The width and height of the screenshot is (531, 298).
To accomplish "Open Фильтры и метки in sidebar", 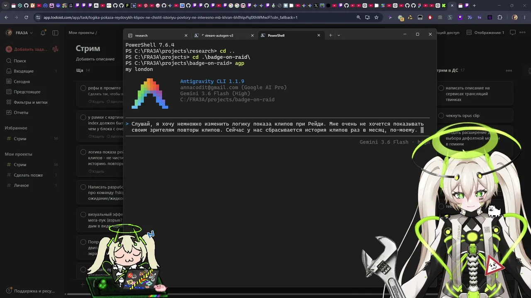I will tap(31, 102).
